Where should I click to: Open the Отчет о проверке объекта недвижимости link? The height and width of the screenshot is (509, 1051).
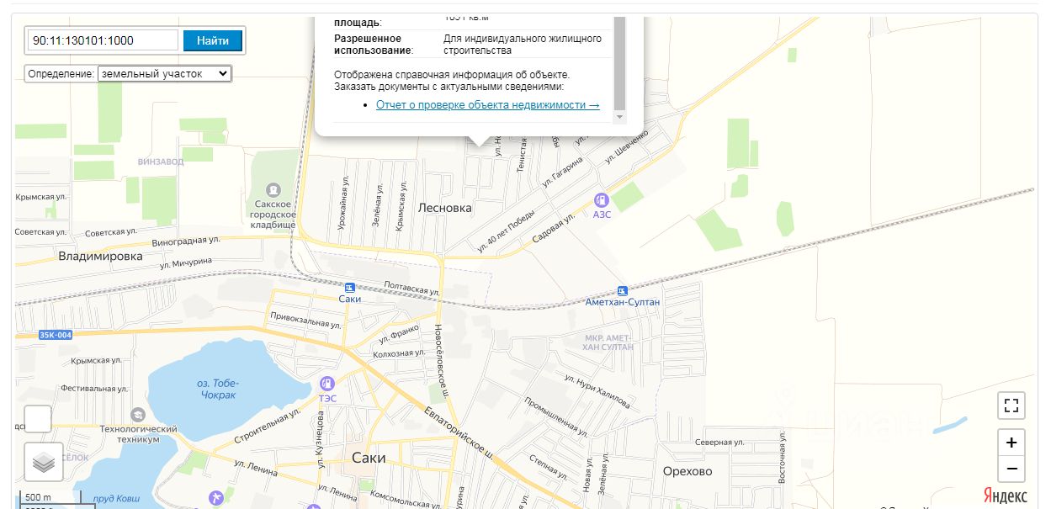[x=488, y=105]
